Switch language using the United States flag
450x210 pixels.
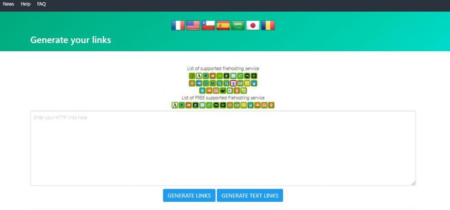(x=193, y=26)
